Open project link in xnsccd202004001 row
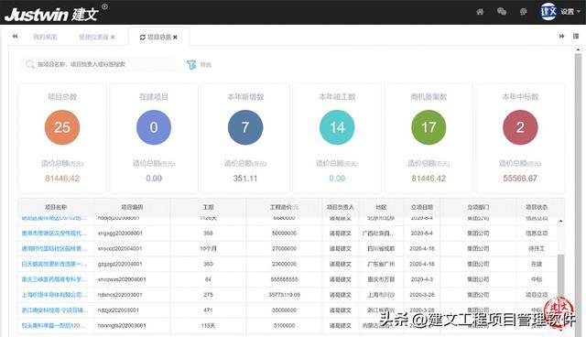 click(54, 248)
